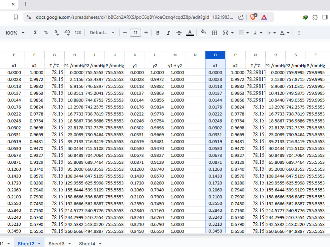330x247 pixels.
Task: Click the URL address field
Action: (x=134, y=17)
